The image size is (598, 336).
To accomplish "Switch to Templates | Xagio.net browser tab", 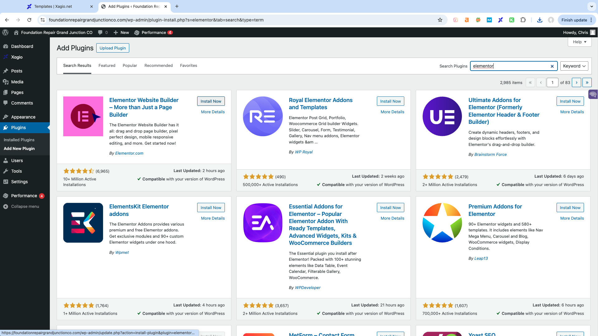I will tap(60, 6).
